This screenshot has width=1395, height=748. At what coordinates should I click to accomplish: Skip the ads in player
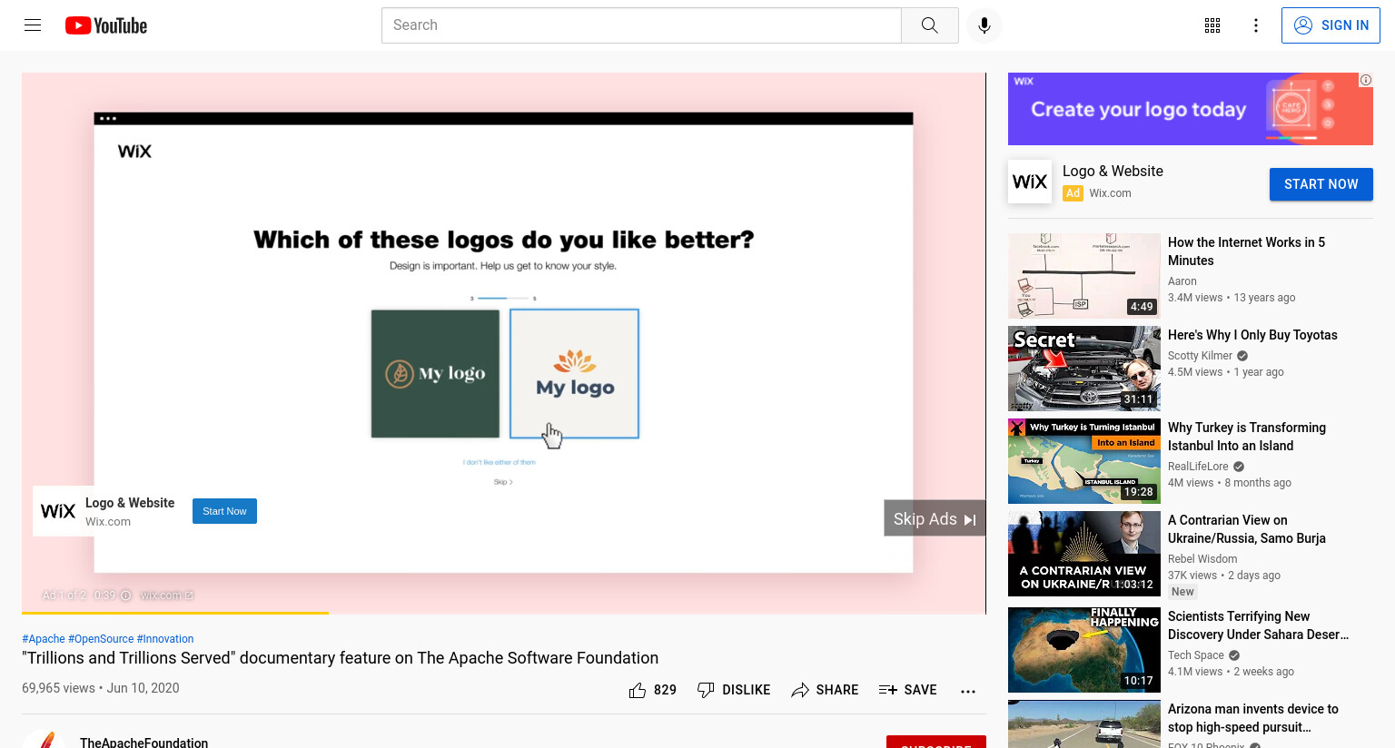[935, 518]
